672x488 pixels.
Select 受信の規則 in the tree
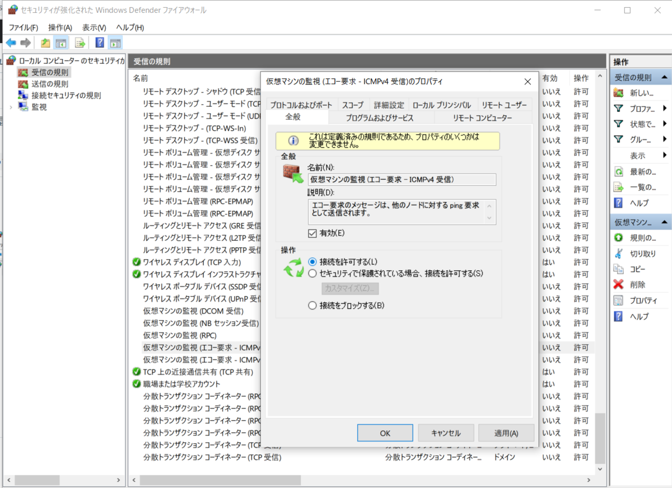(x=50, y=72)
